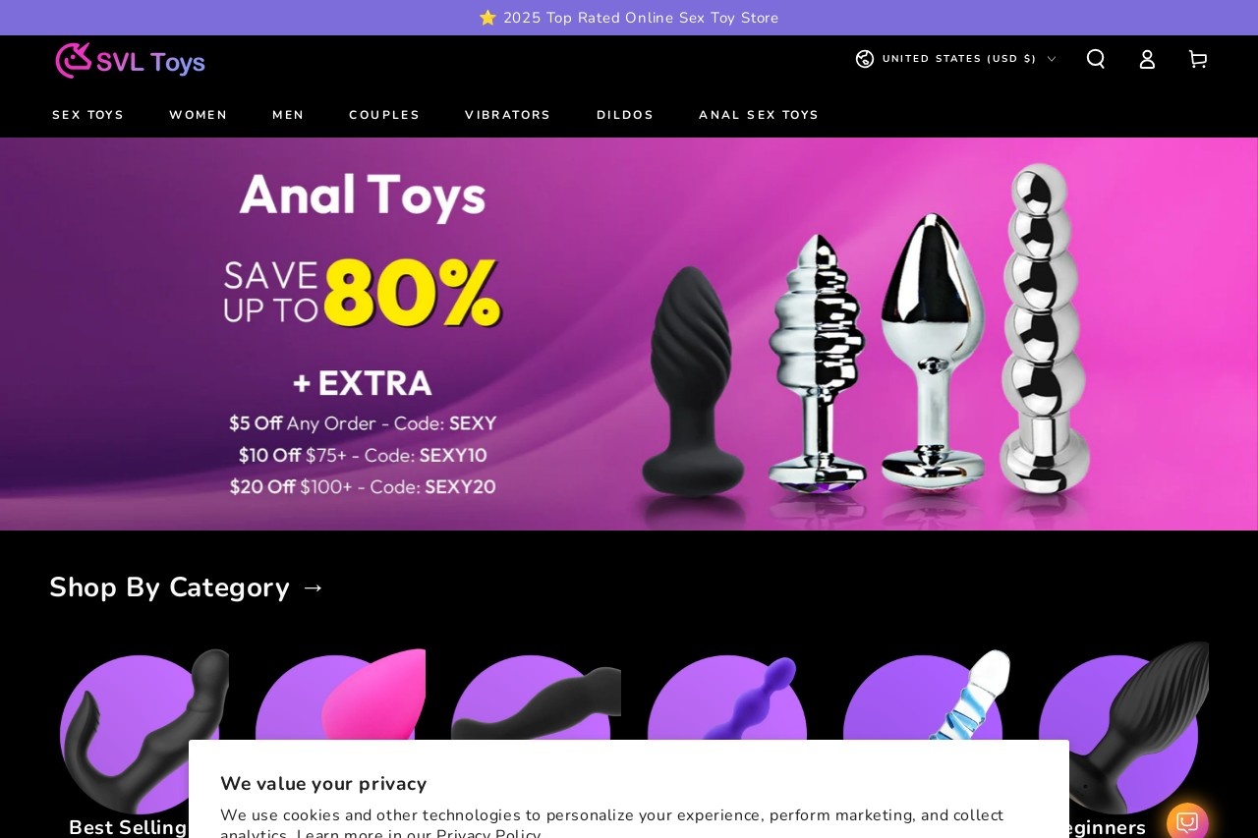Select the glass toy category thumbnail

(923, 699)
